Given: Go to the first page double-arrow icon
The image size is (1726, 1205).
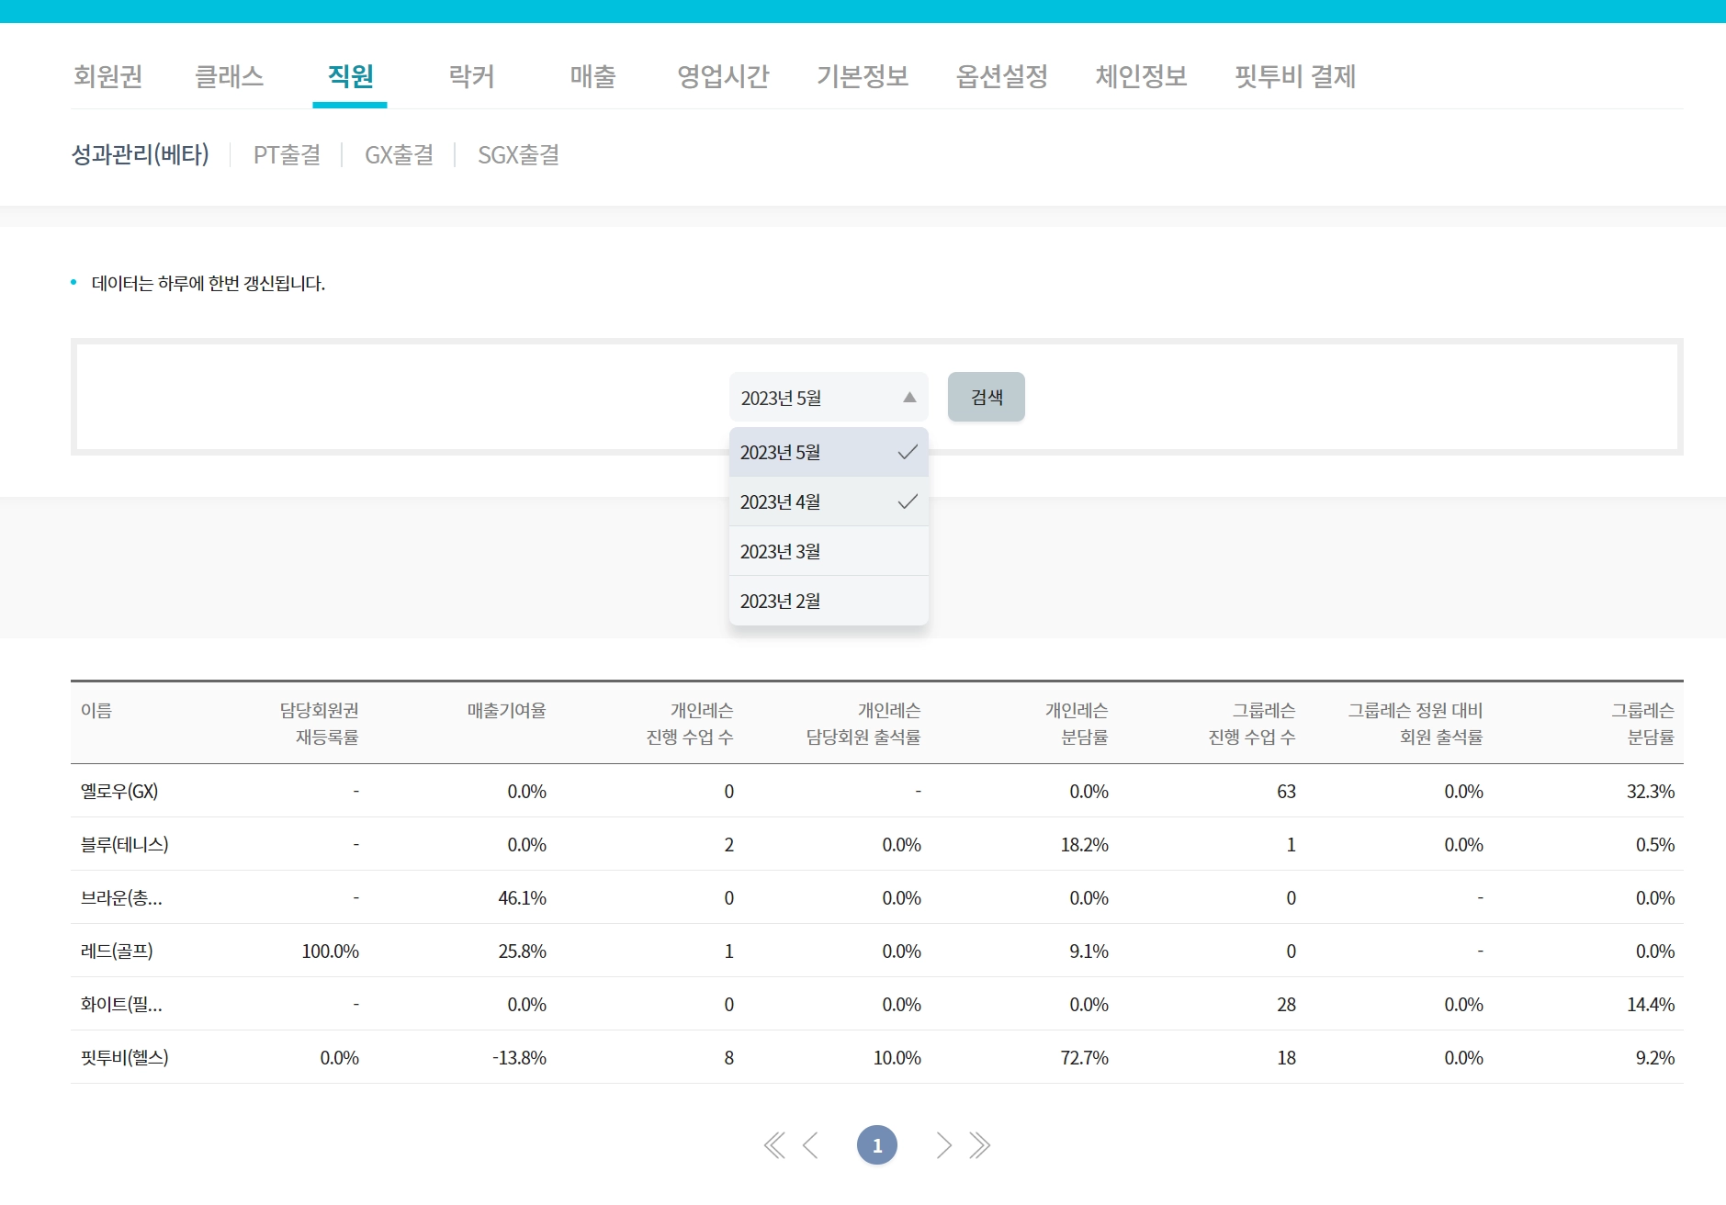Looking at the screenshot, I should 774,1145.
